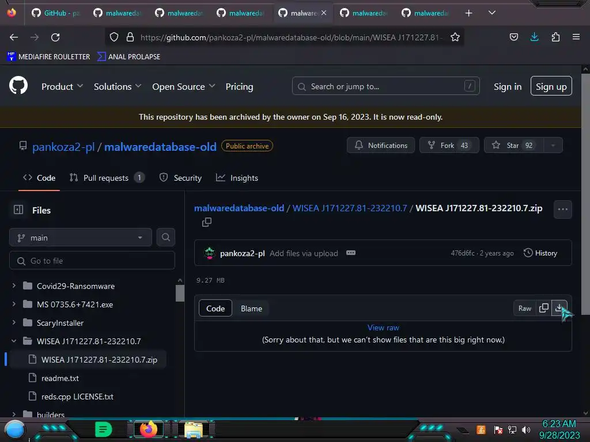Open Notifications for the repository
590x442 pixels.
(381, 146)
